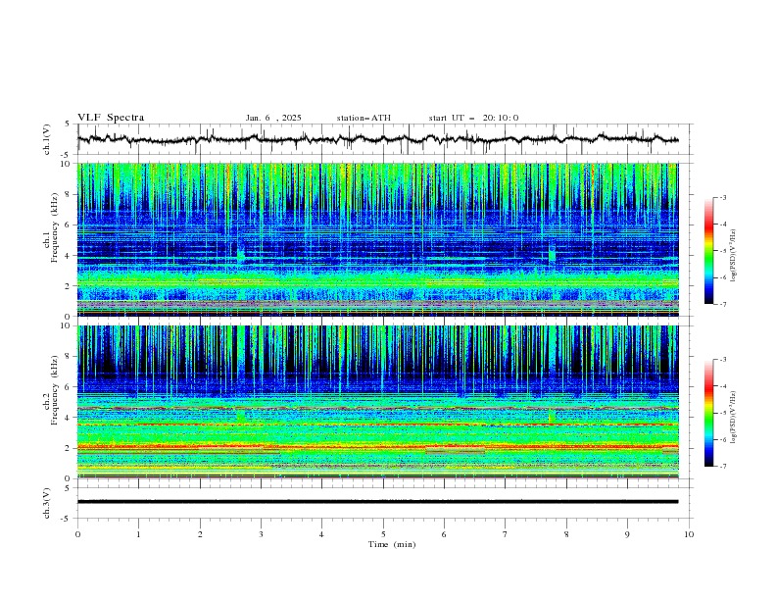Click the ch.2 color scale bar
Image resolution: width=776 pixels, height=600 pixels.
pos(708,413)
